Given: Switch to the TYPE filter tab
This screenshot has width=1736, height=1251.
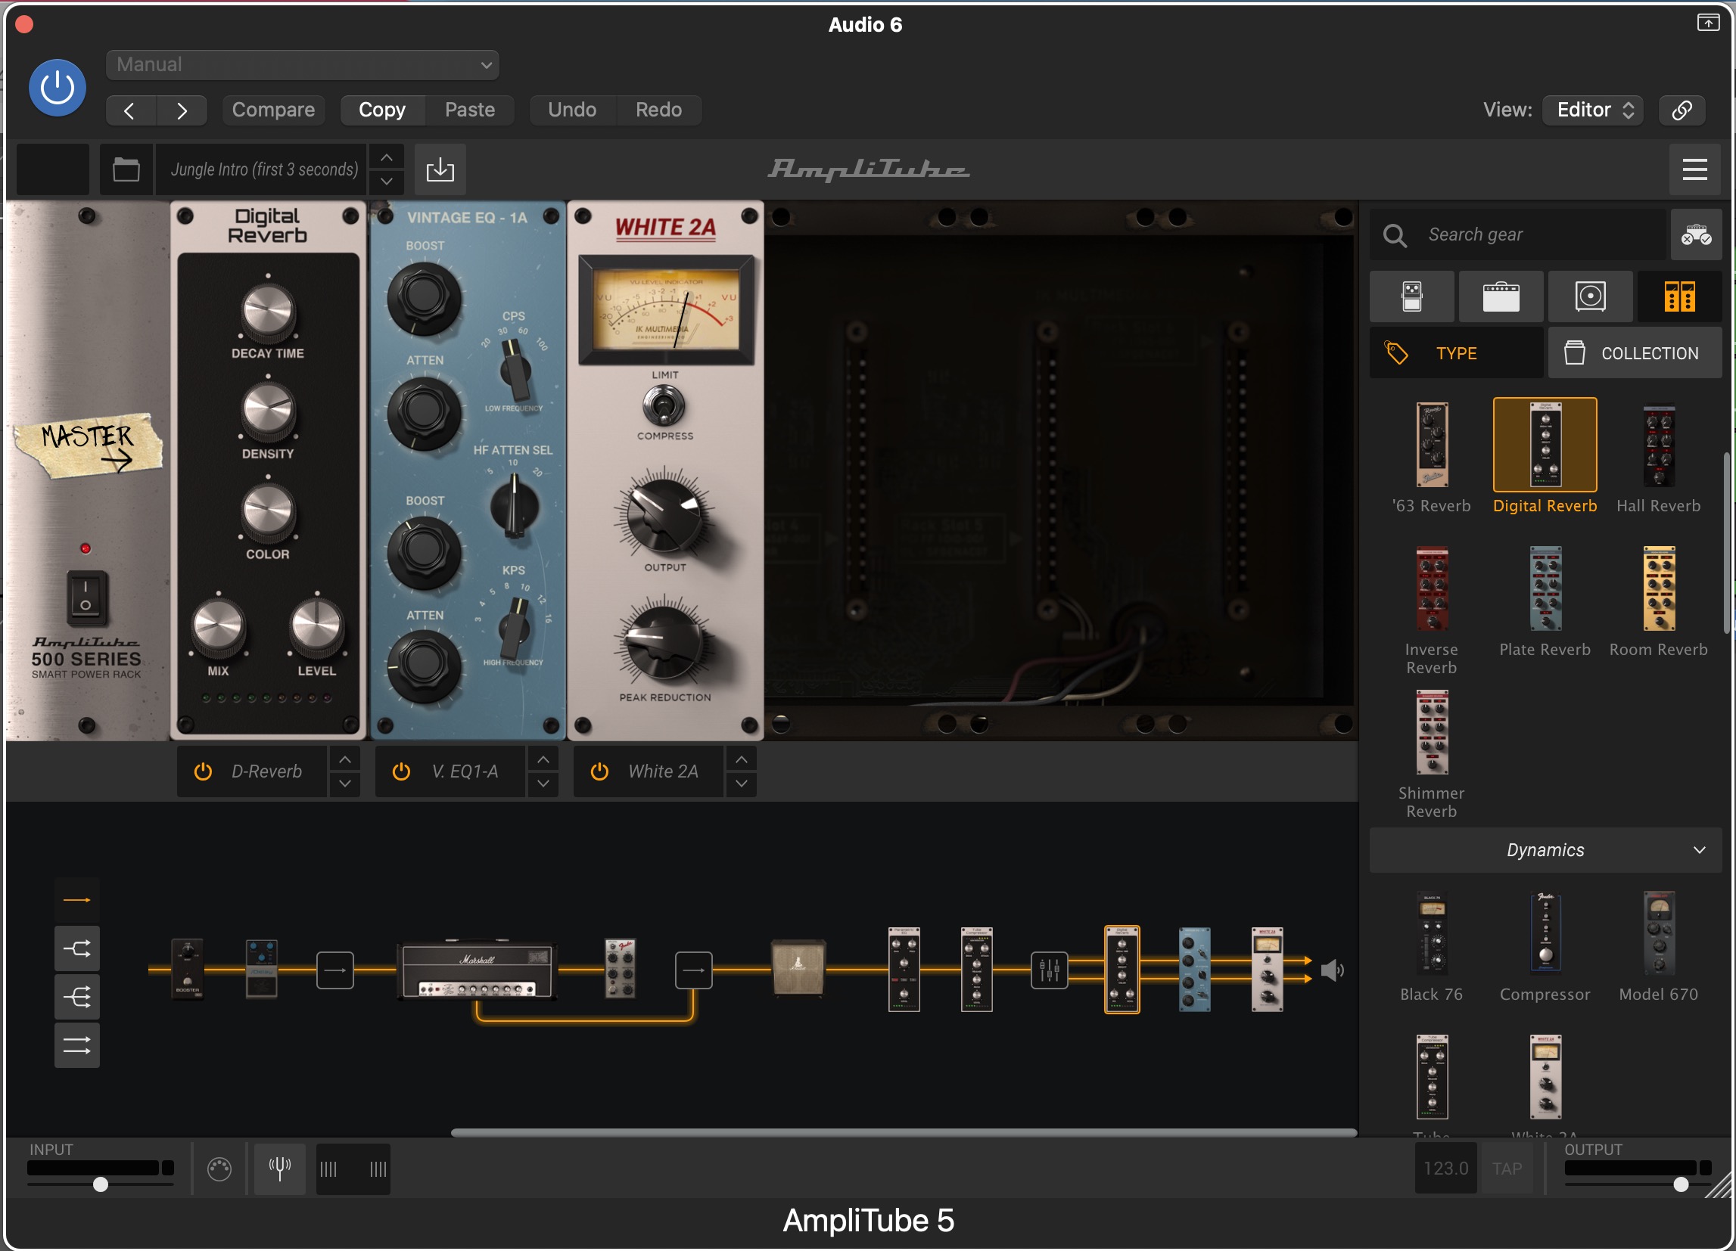Looking at the screenshot, I should click(1456, 352).
